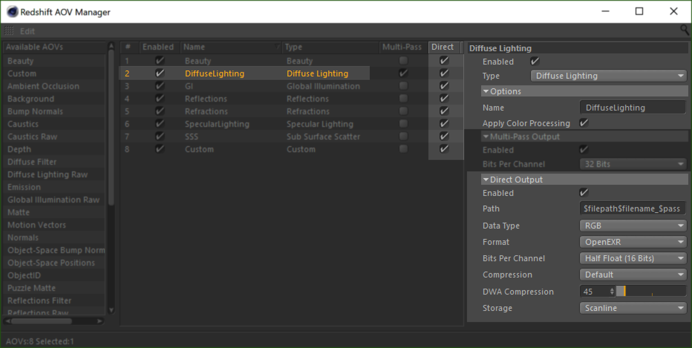Viewport: 692px width, 348px height.
Task: Click the Cinema 4D logo in title bar
Action: 12,12
